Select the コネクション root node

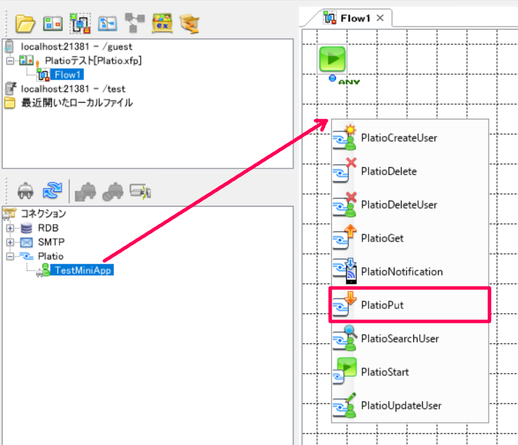[44, 214]
